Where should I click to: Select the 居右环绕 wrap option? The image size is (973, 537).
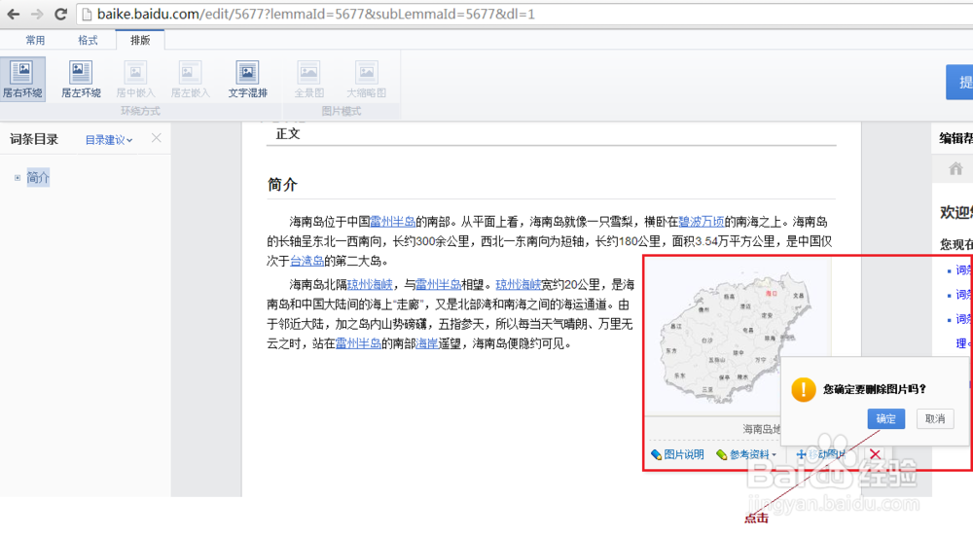tap(22, 80)
